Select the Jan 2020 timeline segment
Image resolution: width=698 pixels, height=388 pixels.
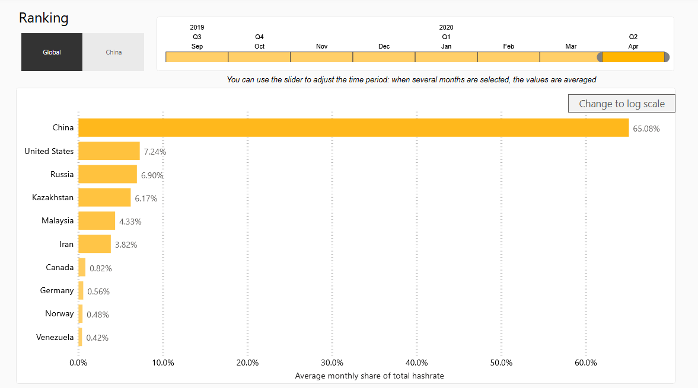pos(446,57)
